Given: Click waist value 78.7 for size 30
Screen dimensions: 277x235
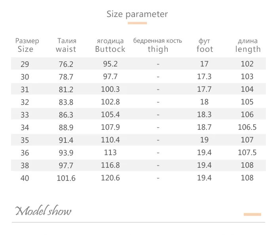Looking at the screenshot, I should (x=66, y=77).
